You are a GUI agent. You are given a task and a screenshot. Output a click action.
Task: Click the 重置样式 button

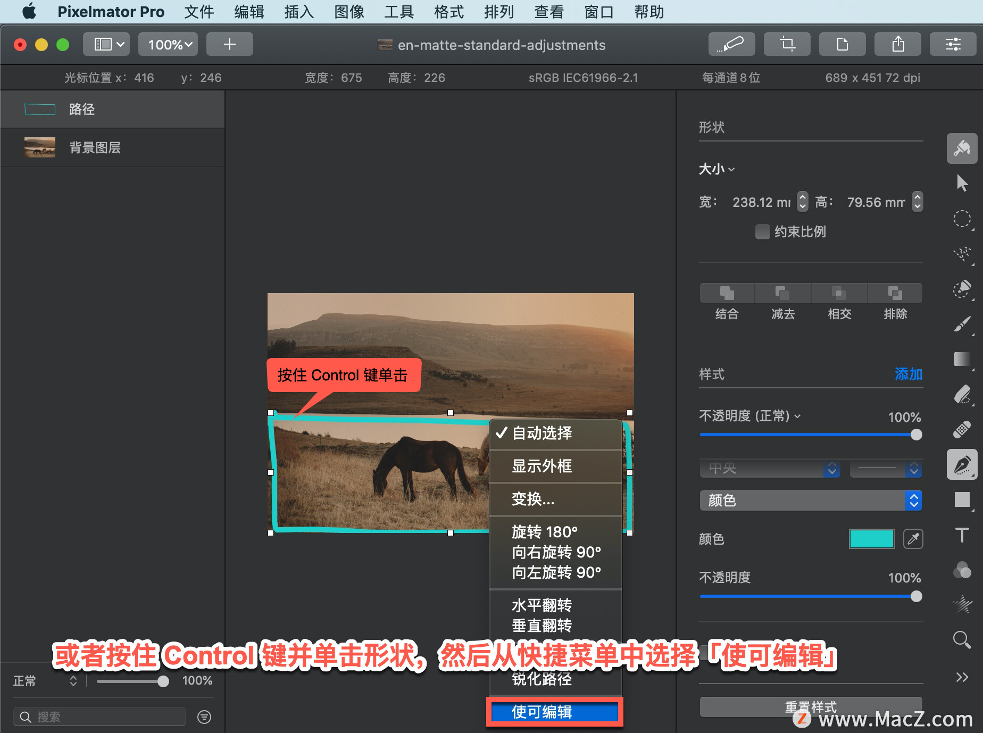pyautogui.click(x=810, y=706)
